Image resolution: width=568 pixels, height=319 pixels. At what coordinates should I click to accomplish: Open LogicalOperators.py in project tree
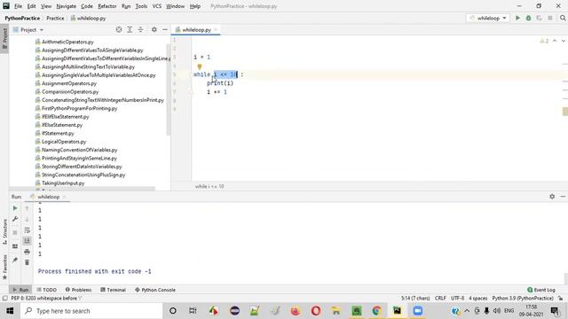click(x=64, y=142)
